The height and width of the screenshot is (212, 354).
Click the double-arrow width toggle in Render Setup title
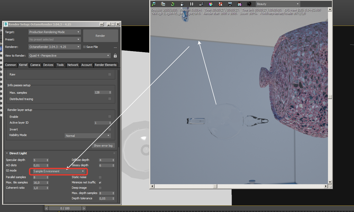(101, 24)
